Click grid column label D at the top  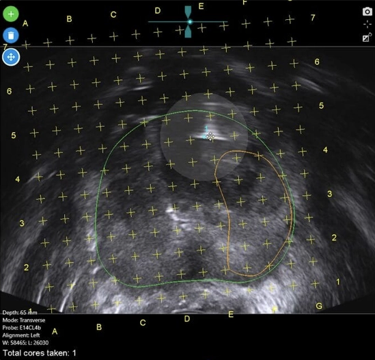click(158, 11)
